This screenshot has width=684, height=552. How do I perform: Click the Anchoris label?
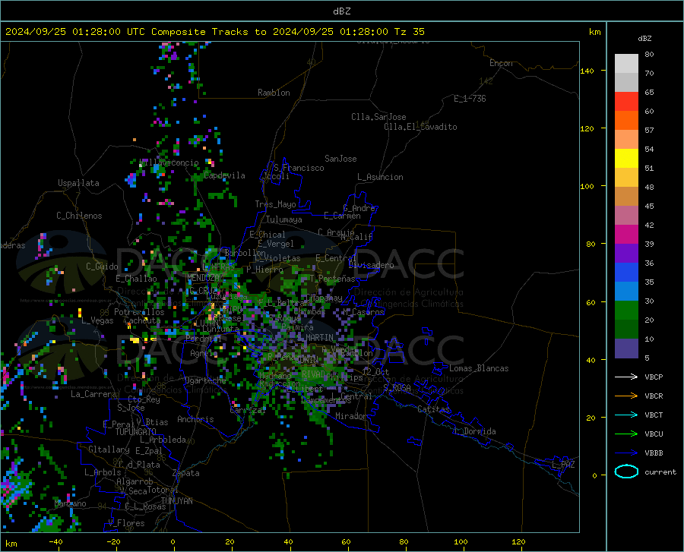point(195,419)
